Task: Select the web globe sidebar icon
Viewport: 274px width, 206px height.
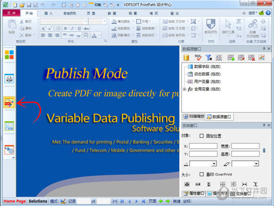Action: (9, 150)
